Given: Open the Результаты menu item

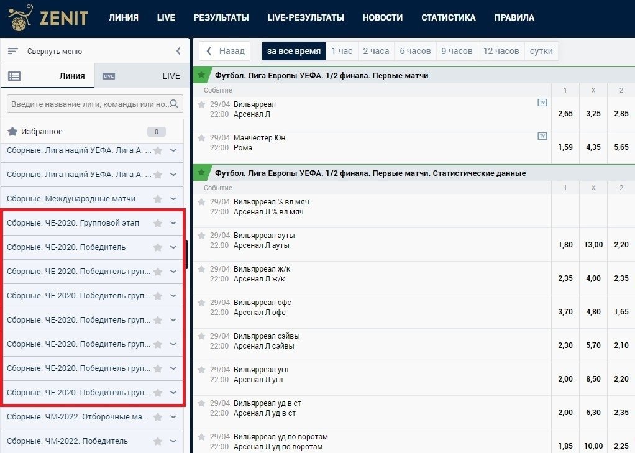Looking at the screenshot, I should (221, 18).
